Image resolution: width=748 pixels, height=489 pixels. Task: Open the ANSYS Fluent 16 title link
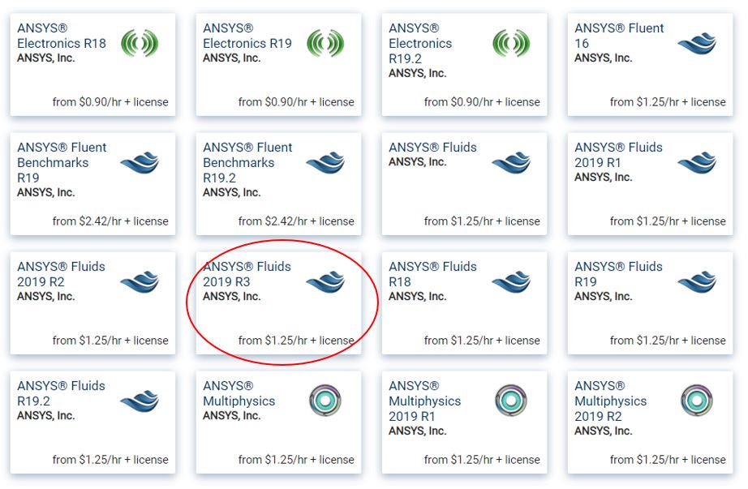click(x=619, y=36)
